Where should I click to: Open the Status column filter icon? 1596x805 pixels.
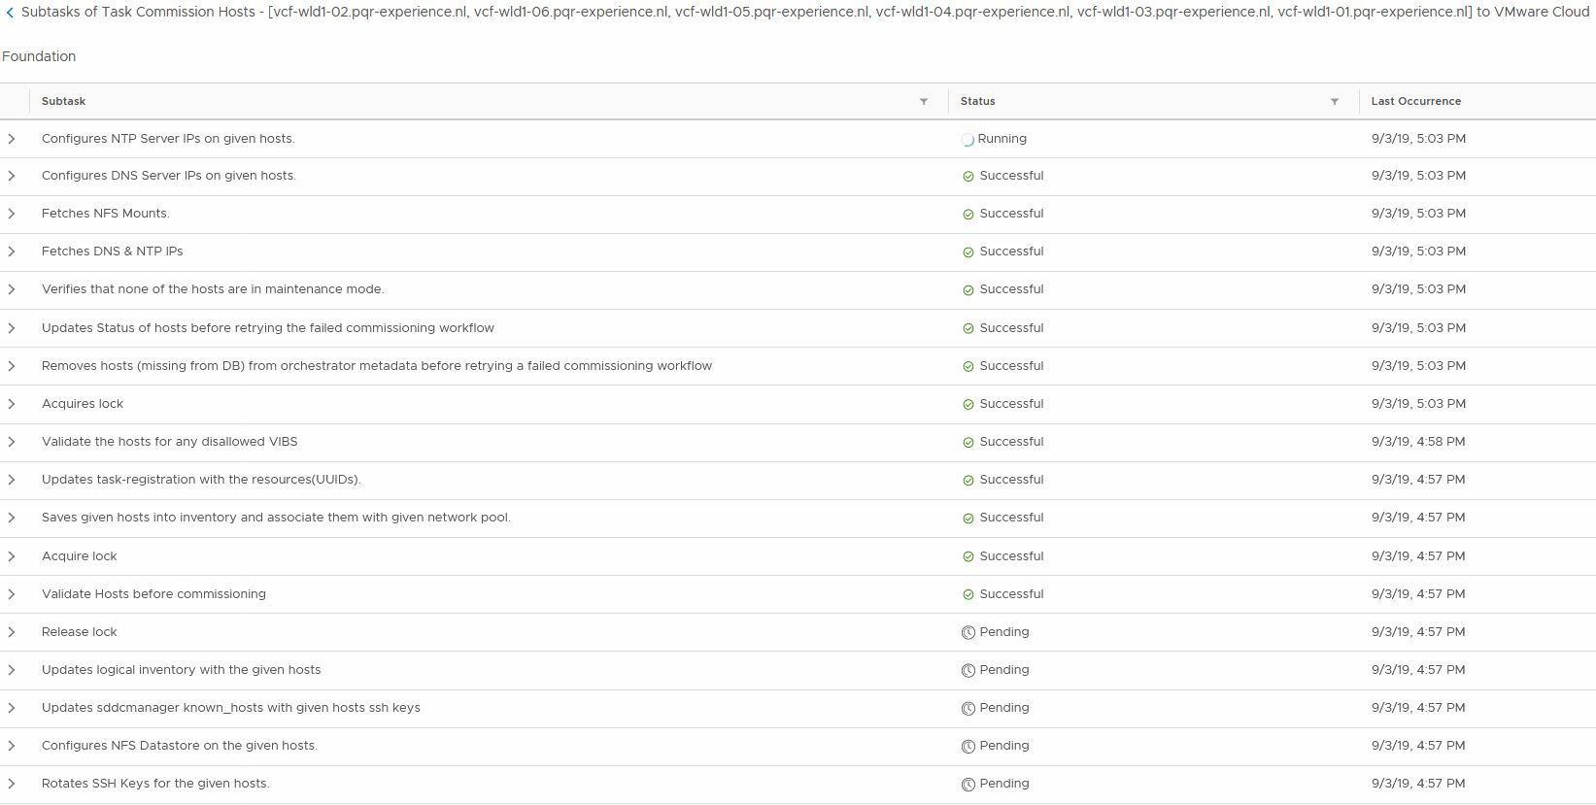click(x=1335, y=101)
